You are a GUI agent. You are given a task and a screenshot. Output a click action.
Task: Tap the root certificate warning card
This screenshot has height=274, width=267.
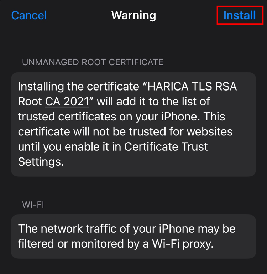click(x=133, y=124)
